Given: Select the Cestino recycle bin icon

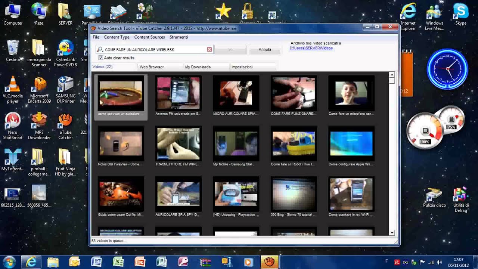Looking at the screenshot, I should 13,50.
